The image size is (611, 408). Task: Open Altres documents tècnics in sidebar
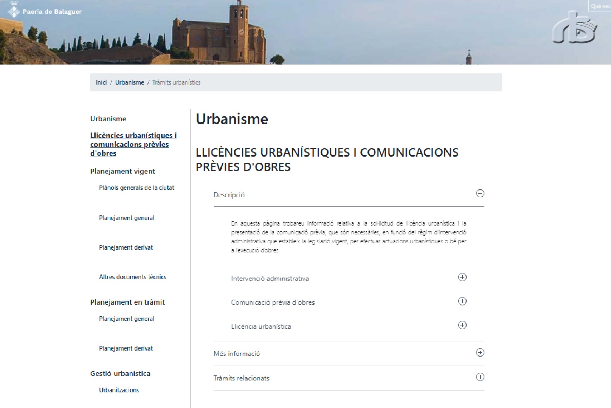132,277
